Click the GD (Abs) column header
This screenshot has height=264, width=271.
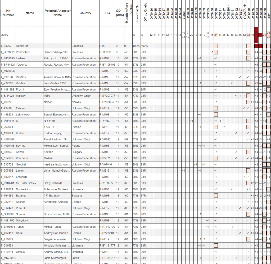coord(120,13)
